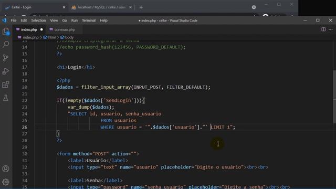
Task: Click html in the breadcrumb
Action: click(x=52, y=37)
